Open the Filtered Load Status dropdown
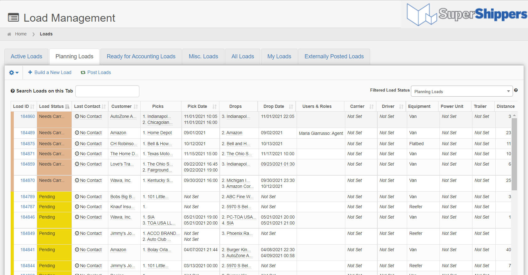Viewport: 528px width, 275px height. pyautogui.click(x=462, y=91)
